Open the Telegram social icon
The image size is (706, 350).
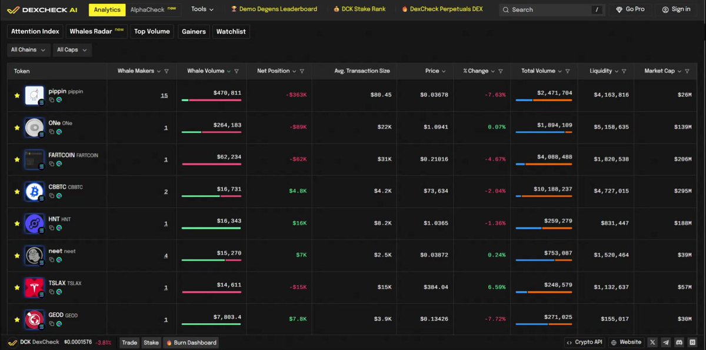pos(665,342)
